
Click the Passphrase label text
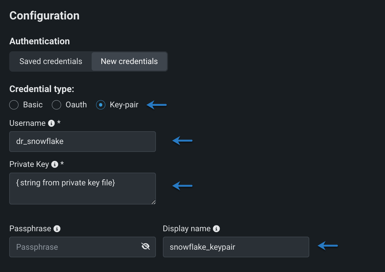pyautogui.click(x=30, y=229)
